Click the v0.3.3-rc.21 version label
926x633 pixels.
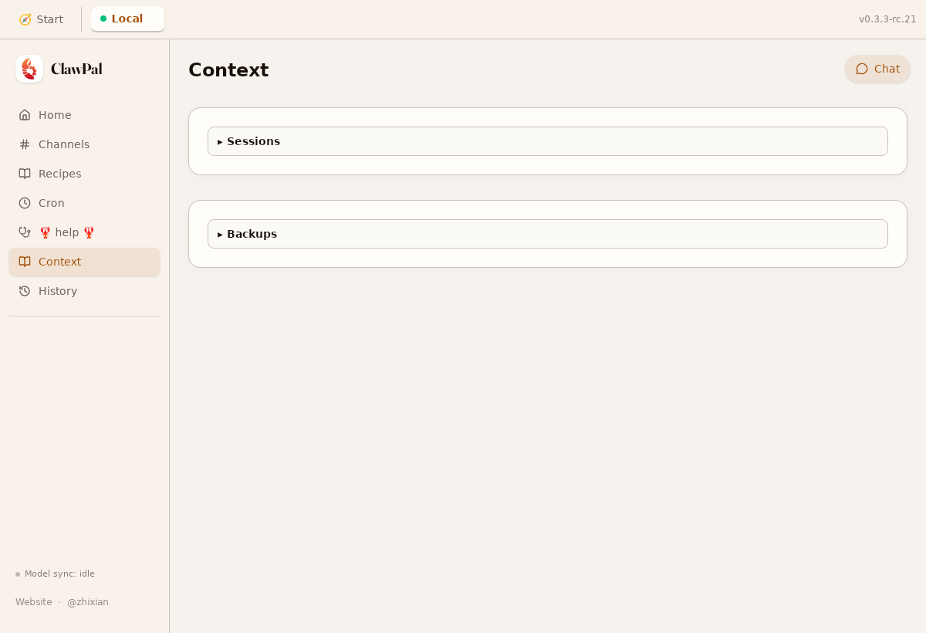[886, 19]
